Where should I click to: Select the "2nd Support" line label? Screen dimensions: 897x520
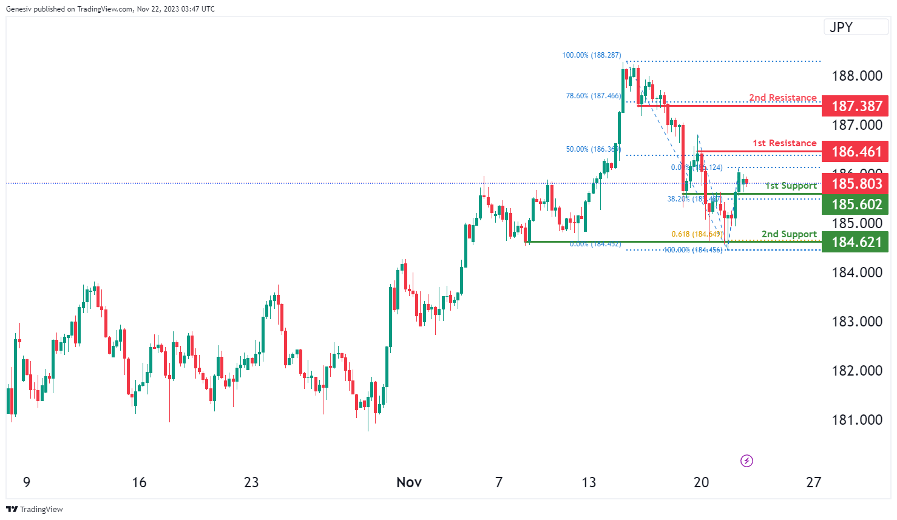pos(789,234)
